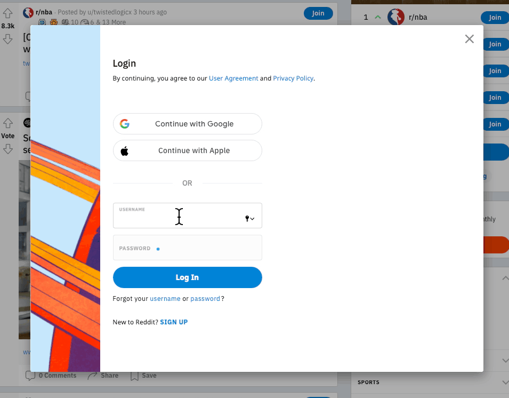
Task: Open the User Agreement link
Action: pos(233,78)
